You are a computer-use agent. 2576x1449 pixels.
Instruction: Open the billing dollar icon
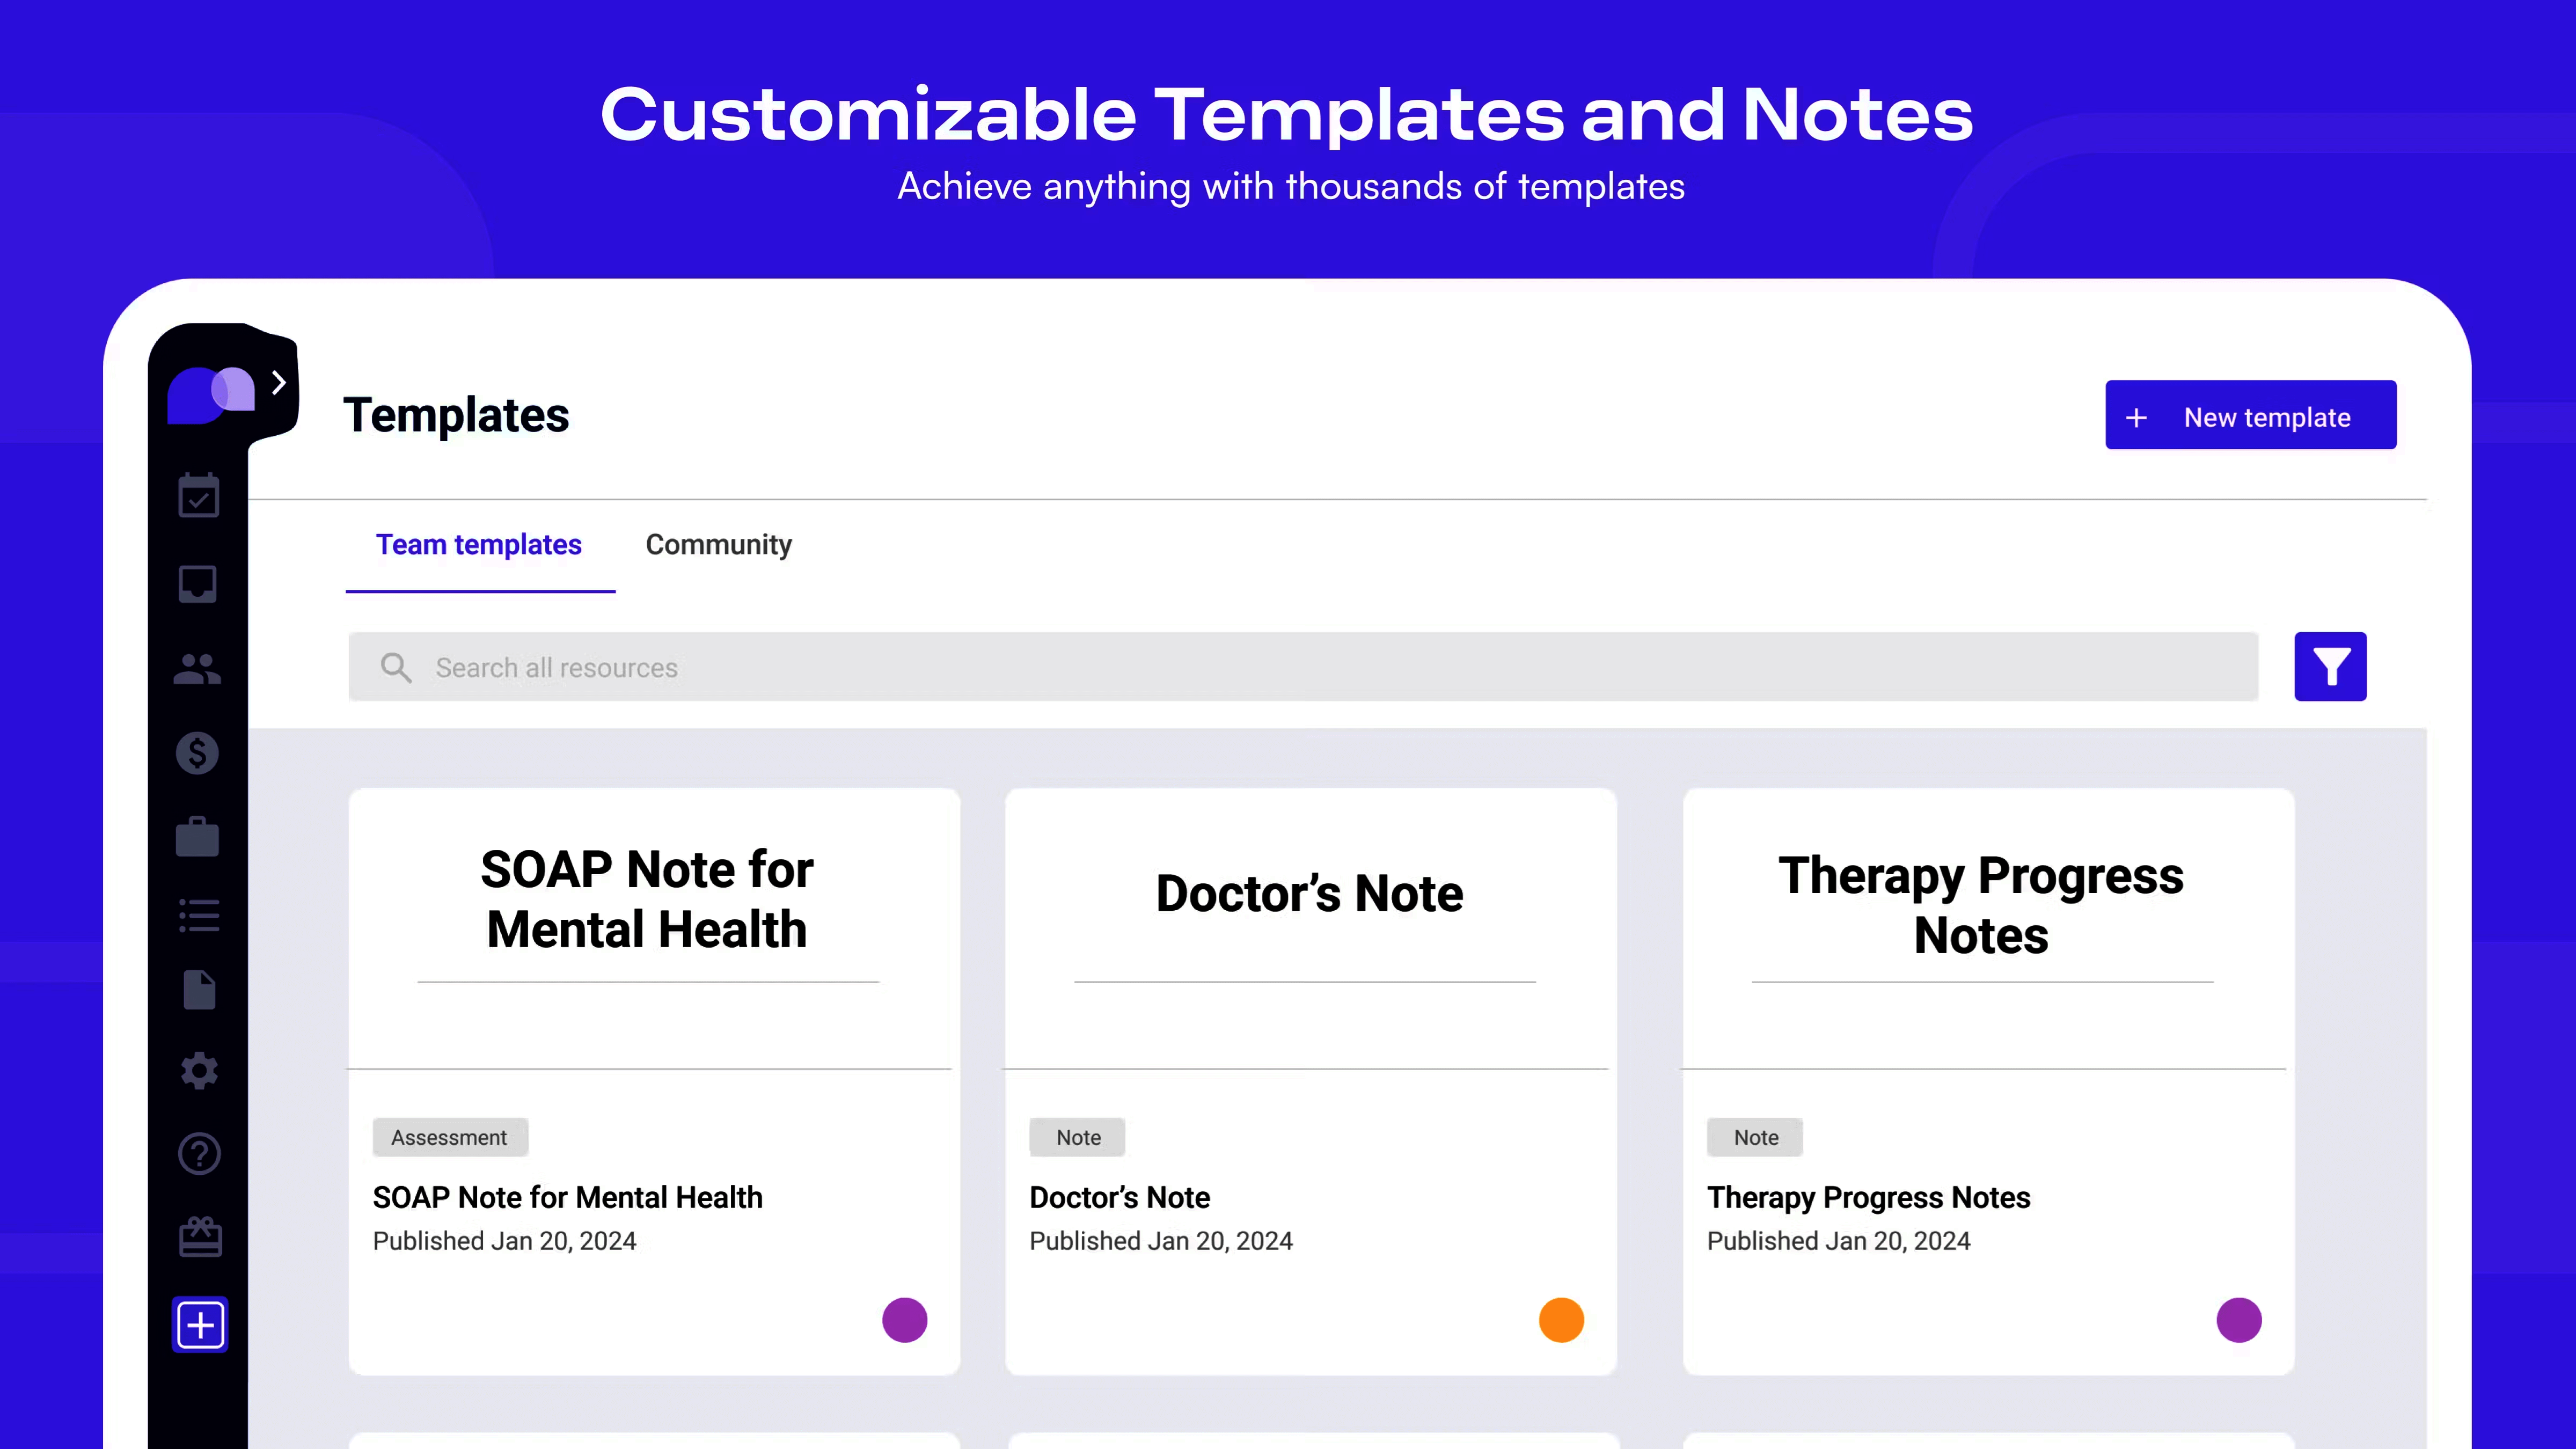point(198,753)
